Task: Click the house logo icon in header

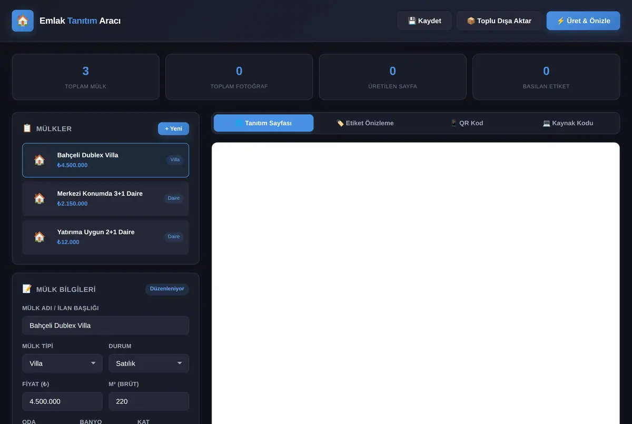Action: [x=23, y=21]
